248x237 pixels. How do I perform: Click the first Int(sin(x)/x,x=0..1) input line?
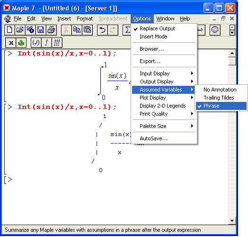pos(67,54)
